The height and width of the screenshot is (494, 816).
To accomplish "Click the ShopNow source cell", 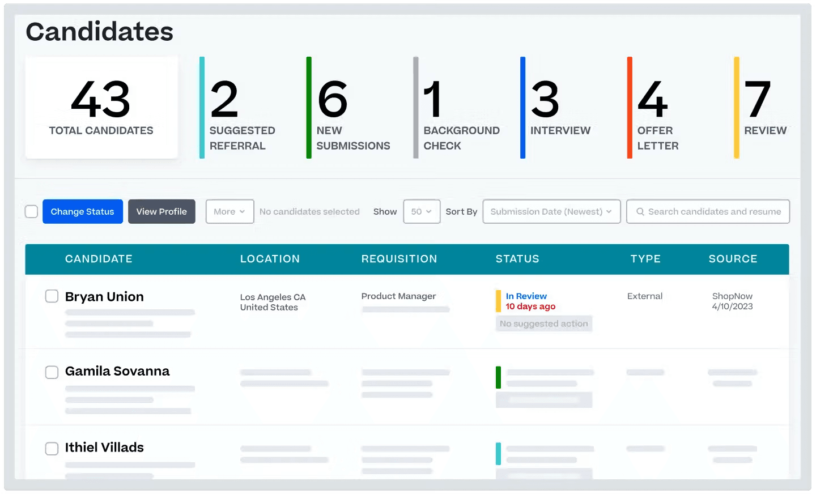I will pyautogui.click(x=732, y=296).
